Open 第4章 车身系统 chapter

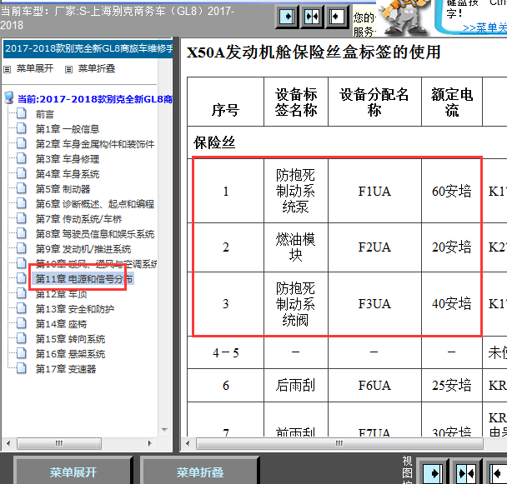(68, 174)
